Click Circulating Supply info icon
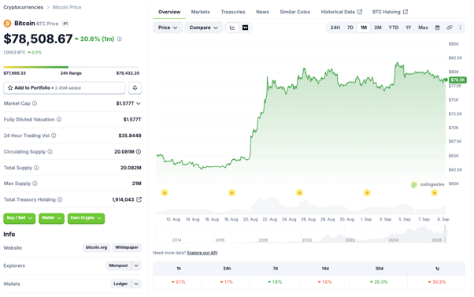The image size is (474, 297). pyautogui.click(x=50, y=151)
